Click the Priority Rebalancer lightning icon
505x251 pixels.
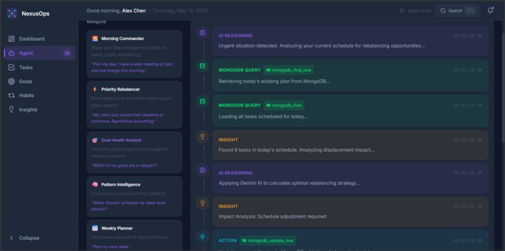click(95, 90)
